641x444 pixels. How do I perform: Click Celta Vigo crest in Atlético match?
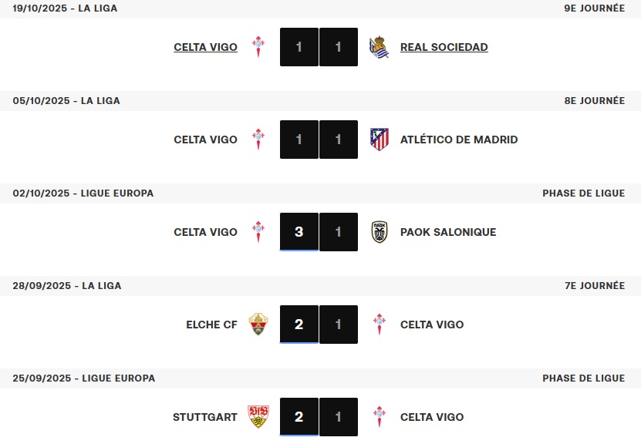258,140
